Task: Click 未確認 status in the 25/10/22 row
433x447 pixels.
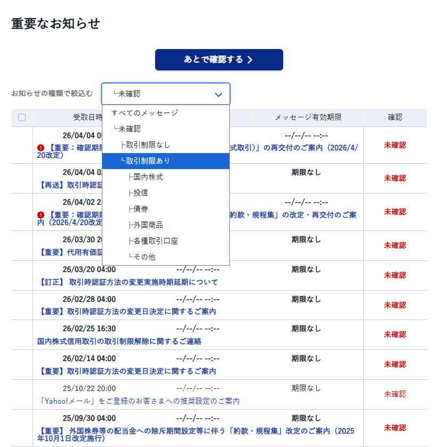Action: pyautogui.click(x=395, y=394)
